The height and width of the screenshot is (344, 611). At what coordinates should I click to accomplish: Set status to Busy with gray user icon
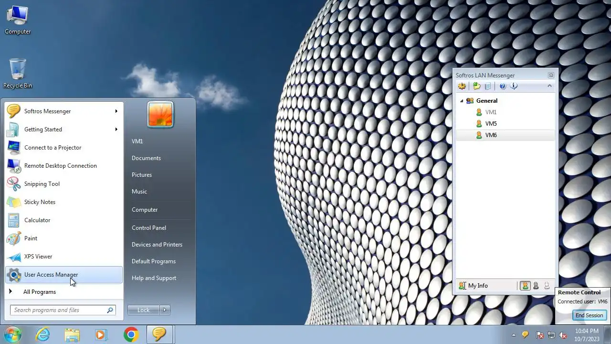pyautogui.click(x=536, y=286)
